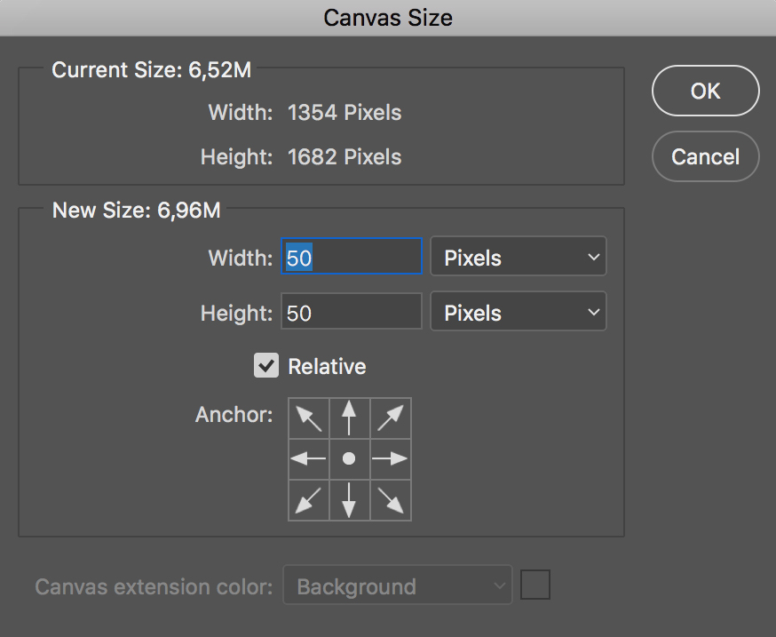
Task: Set anchor to the top-right corner
Action: (390, 418)
